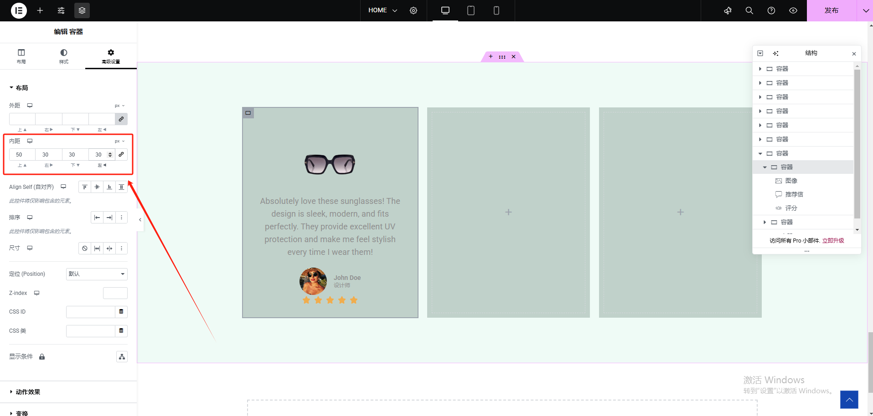Toggle linked padding values

(121, 155)
